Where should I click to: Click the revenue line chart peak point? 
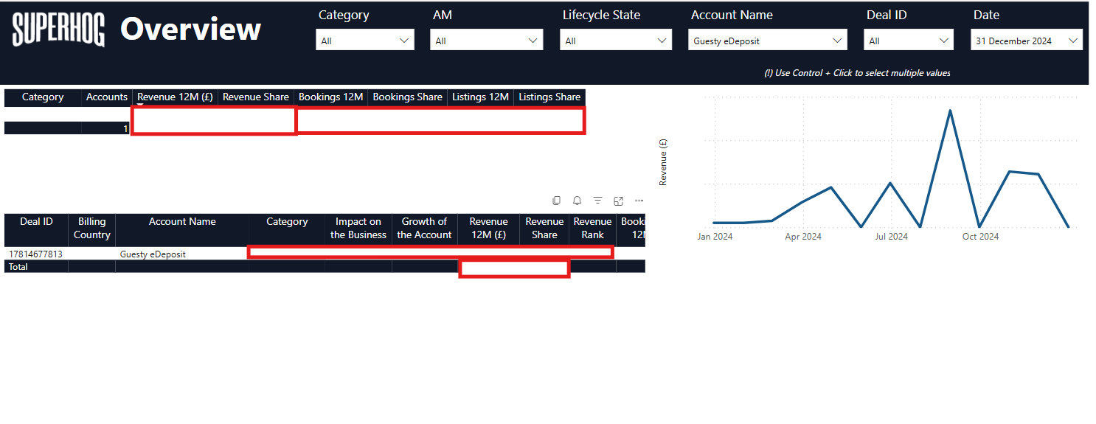(950, 111)
